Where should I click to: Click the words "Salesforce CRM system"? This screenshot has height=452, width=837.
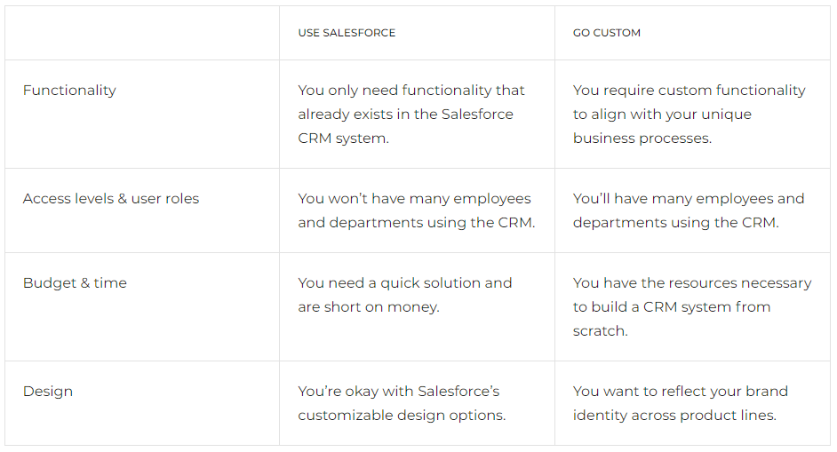(x=406, y=126)
